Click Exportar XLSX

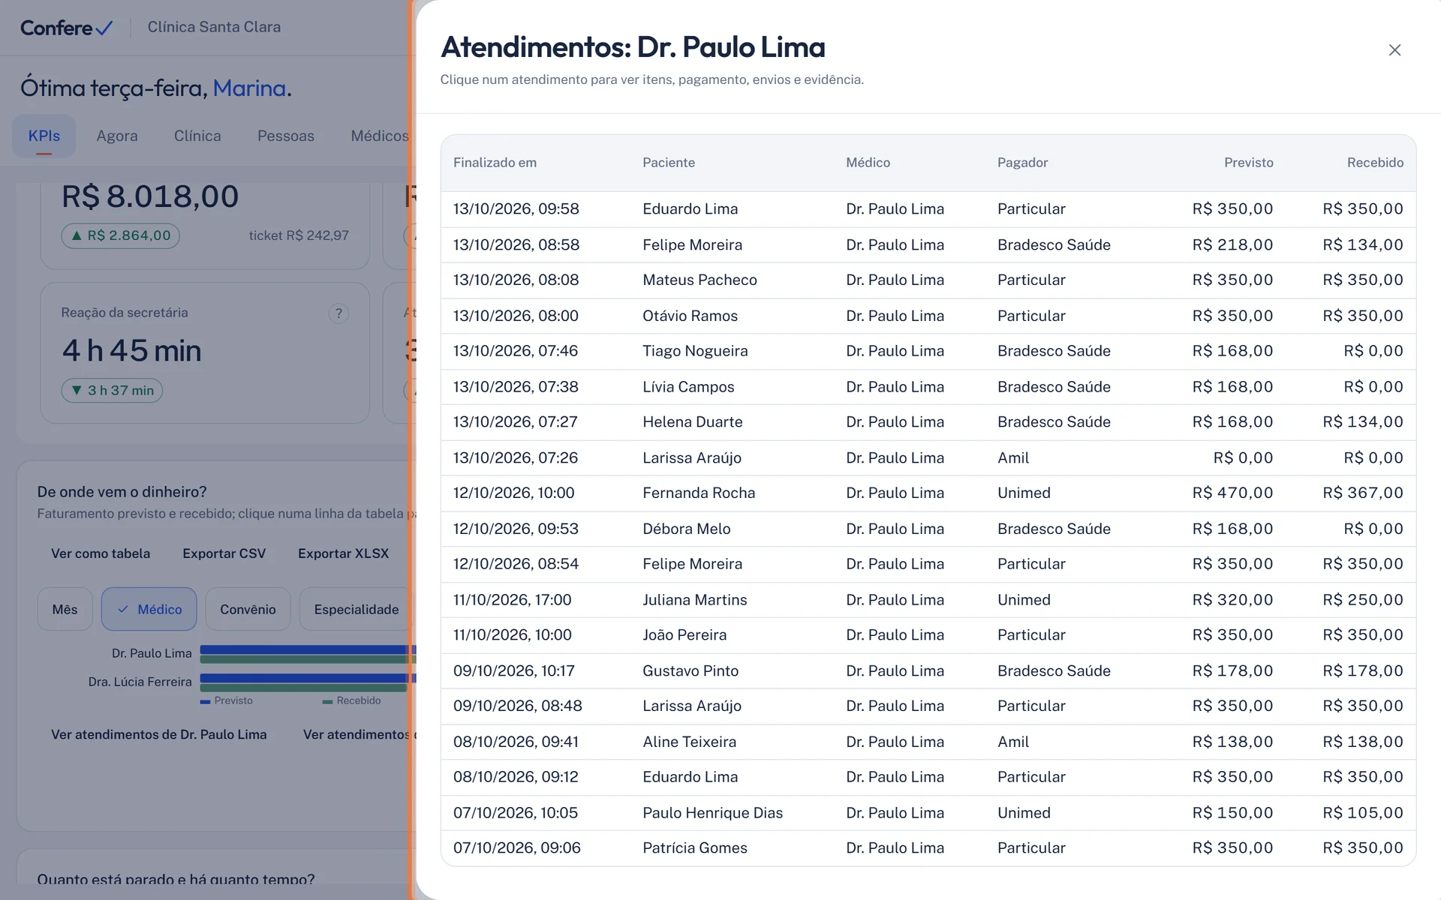344,553
